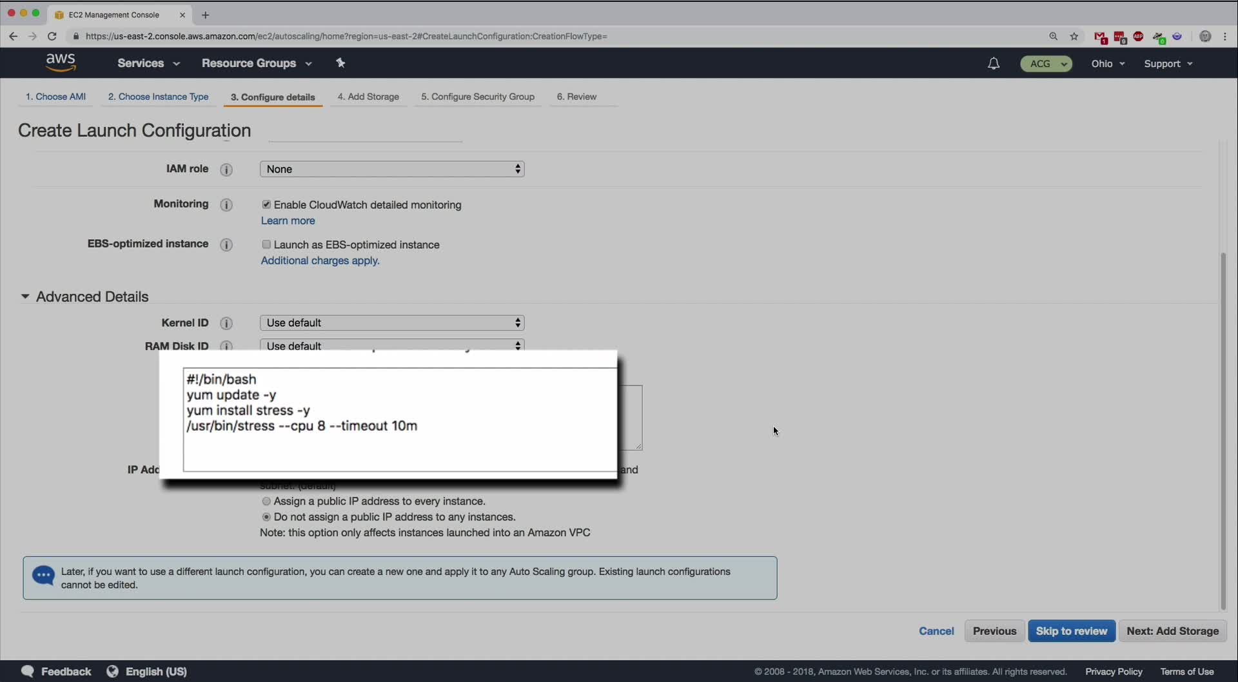Viewport: 1238px width, 682px height.
Task: Show info for RAM Disk ID
Action: click(226, 346)
